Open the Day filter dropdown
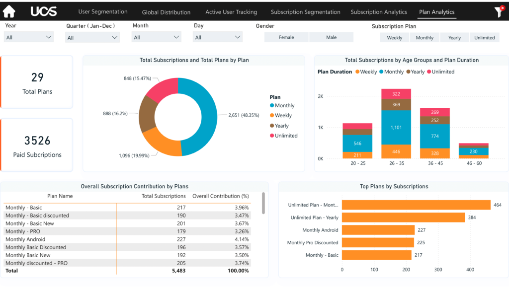Viewport: 509px width, 290px height. [x=217, y=37]
